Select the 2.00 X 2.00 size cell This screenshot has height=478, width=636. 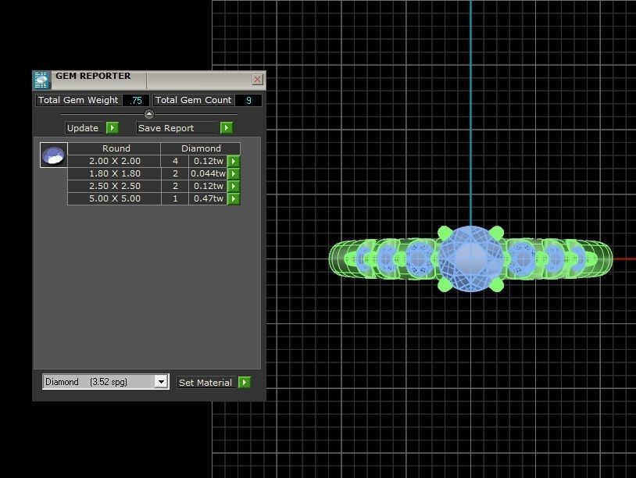(x=114, y=161)
